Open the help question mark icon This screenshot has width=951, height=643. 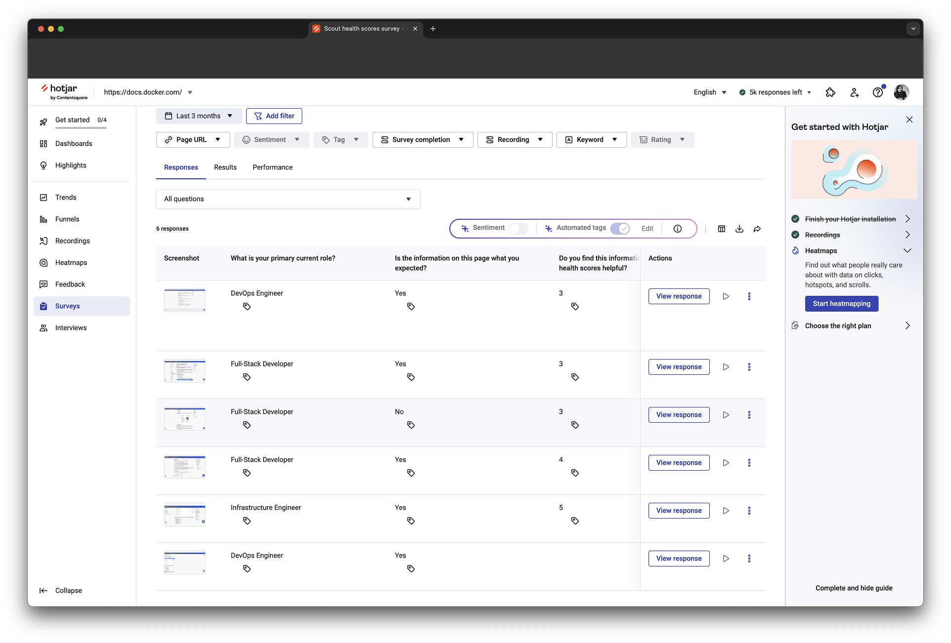877,92
